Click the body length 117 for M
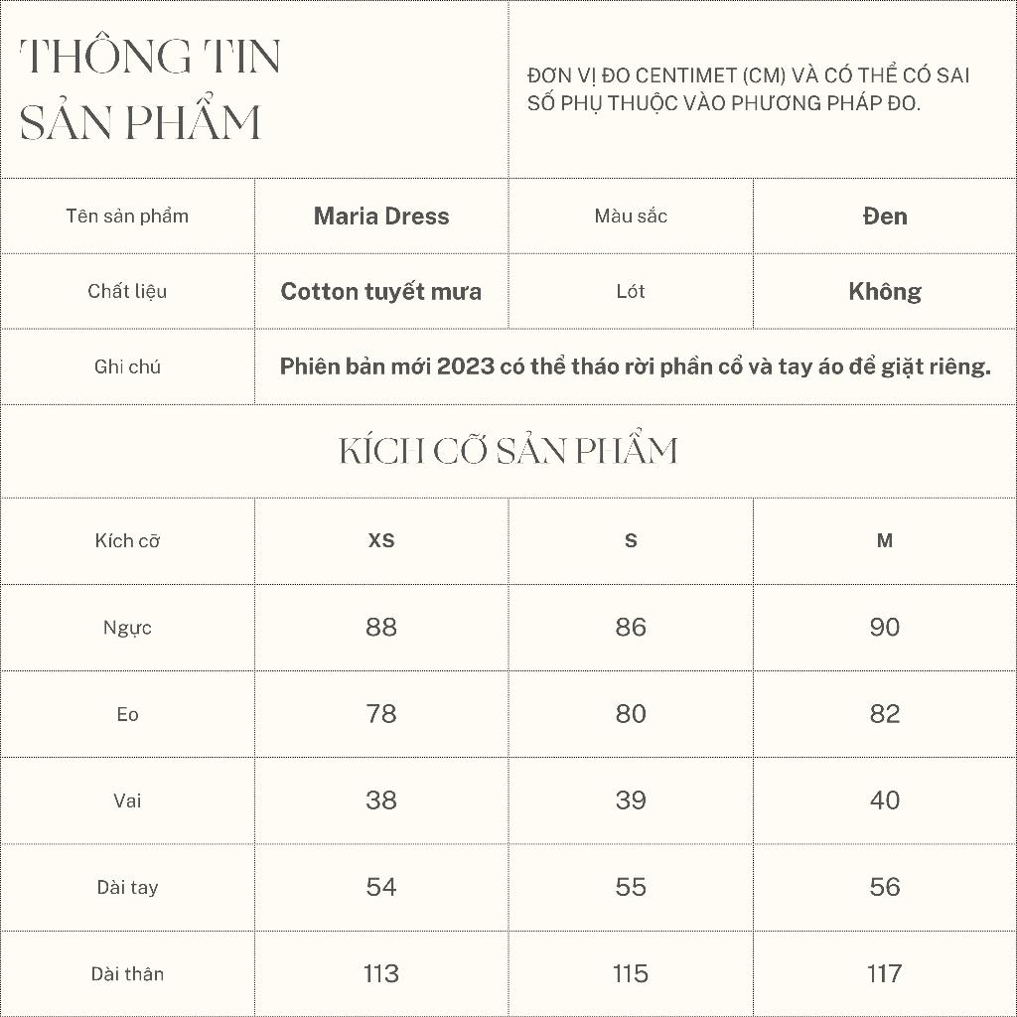1017x1017 pixels. pos(885,973)
